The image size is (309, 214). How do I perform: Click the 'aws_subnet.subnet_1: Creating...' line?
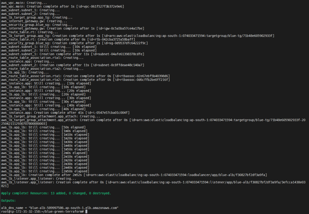(30, 10)
